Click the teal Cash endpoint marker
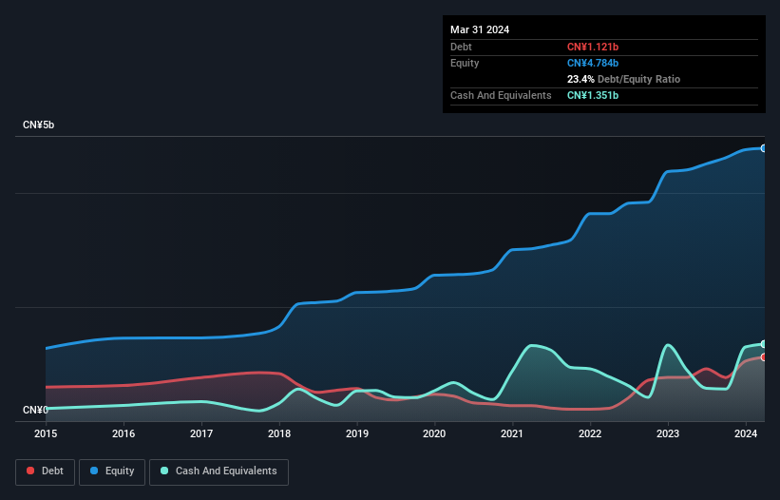Viewport: 780px width, 500px height. (764, 344)
